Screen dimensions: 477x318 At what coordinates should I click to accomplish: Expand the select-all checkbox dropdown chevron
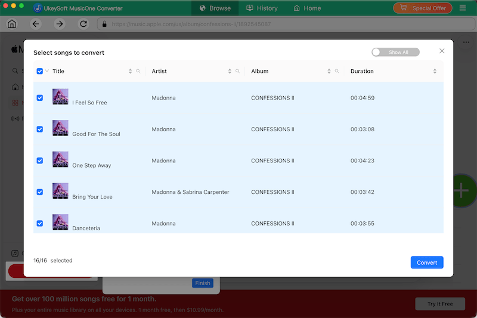point(47,71)
